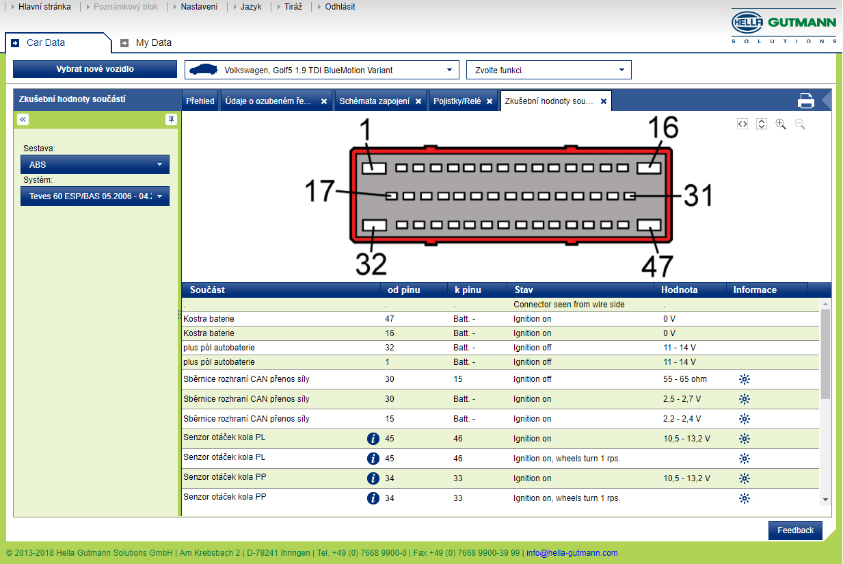Sort table by k pinu column header

pyautogui.click(x=477, y=290)
